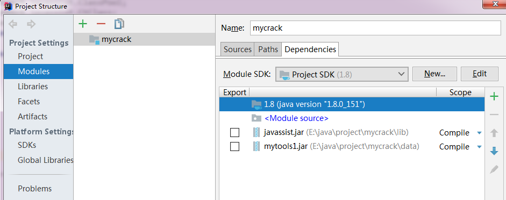Click the green plus to add module
The image size is (506, 200).
(83, 24)
